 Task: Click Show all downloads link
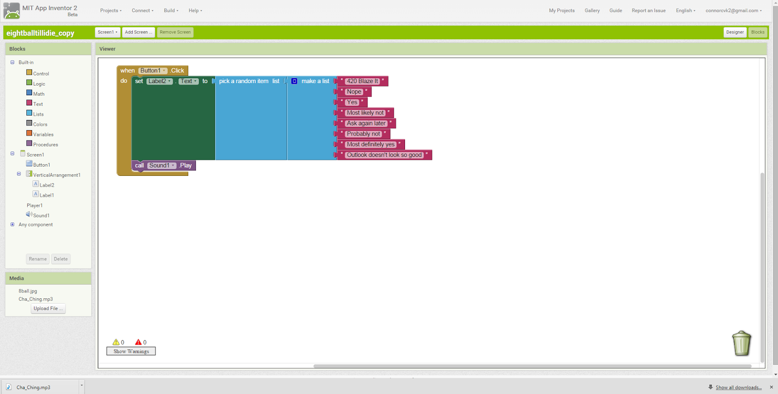738,387
